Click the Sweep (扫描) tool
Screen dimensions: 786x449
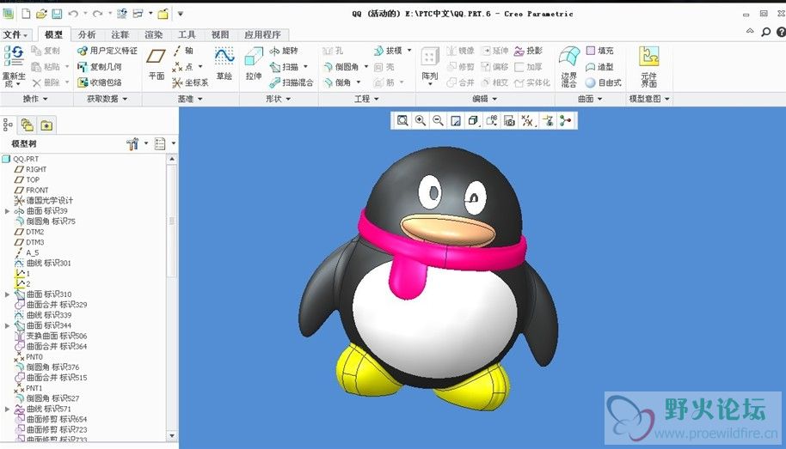(x=284, y=67)
